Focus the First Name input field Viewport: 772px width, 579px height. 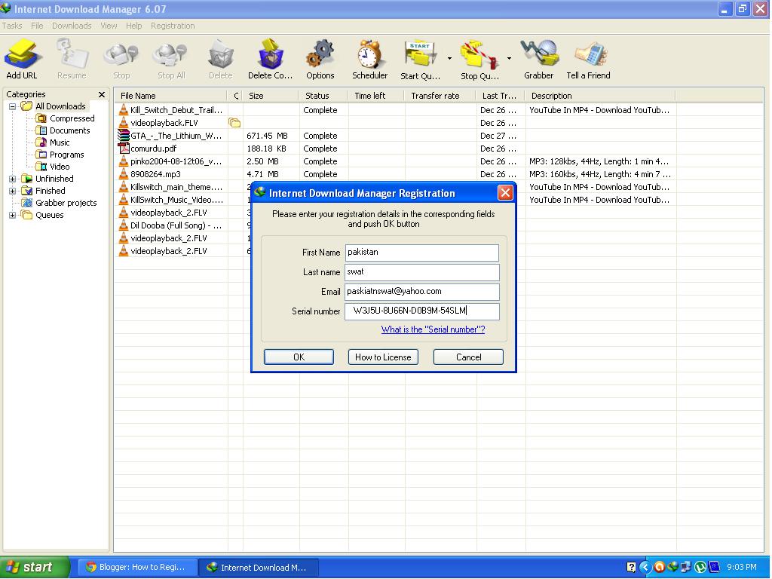point(422,253)
